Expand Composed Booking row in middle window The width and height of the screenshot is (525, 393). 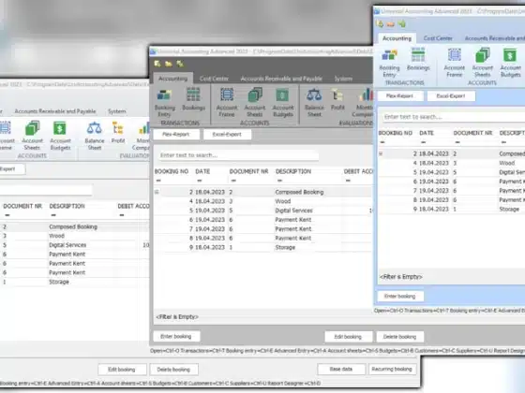(157, 192)
